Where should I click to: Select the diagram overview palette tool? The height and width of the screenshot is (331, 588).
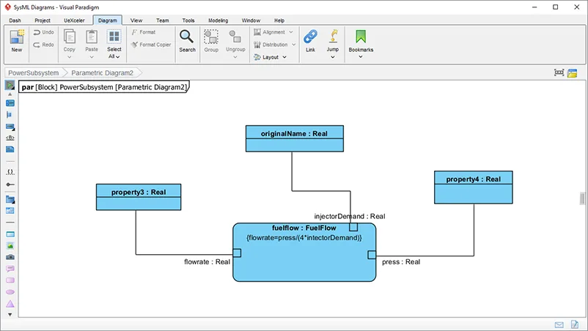pyautogui.click(x=10, y=211)
